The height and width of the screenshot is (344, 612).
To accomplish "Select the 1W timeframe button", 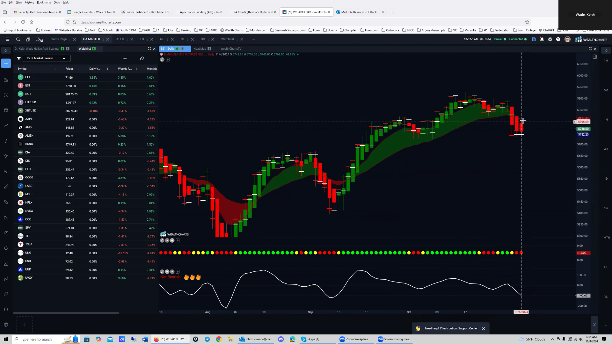I will [x=606, y=208].
